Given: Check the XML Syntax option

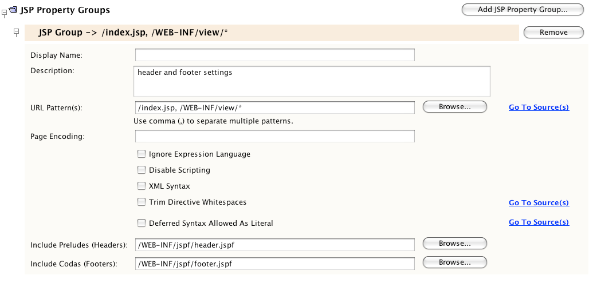Looking at the screenshot, I should pos(142,186).
